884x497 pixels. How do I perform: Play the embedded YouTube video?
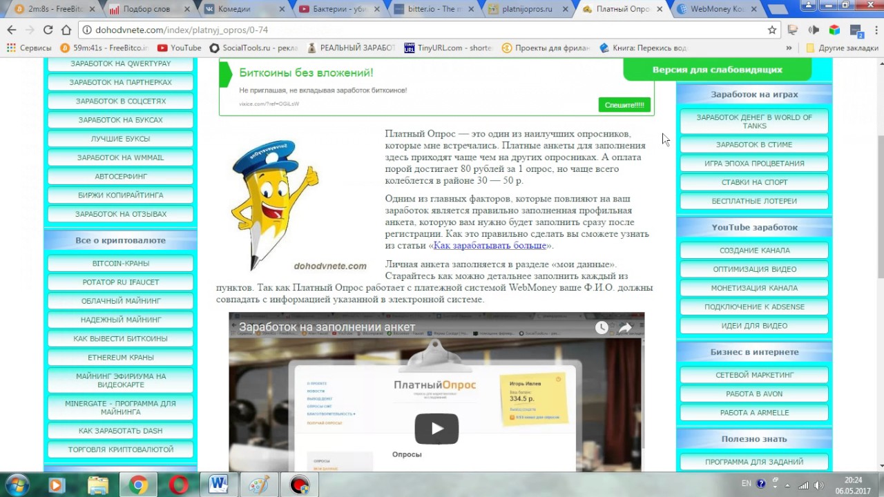(x=436, y=429)
